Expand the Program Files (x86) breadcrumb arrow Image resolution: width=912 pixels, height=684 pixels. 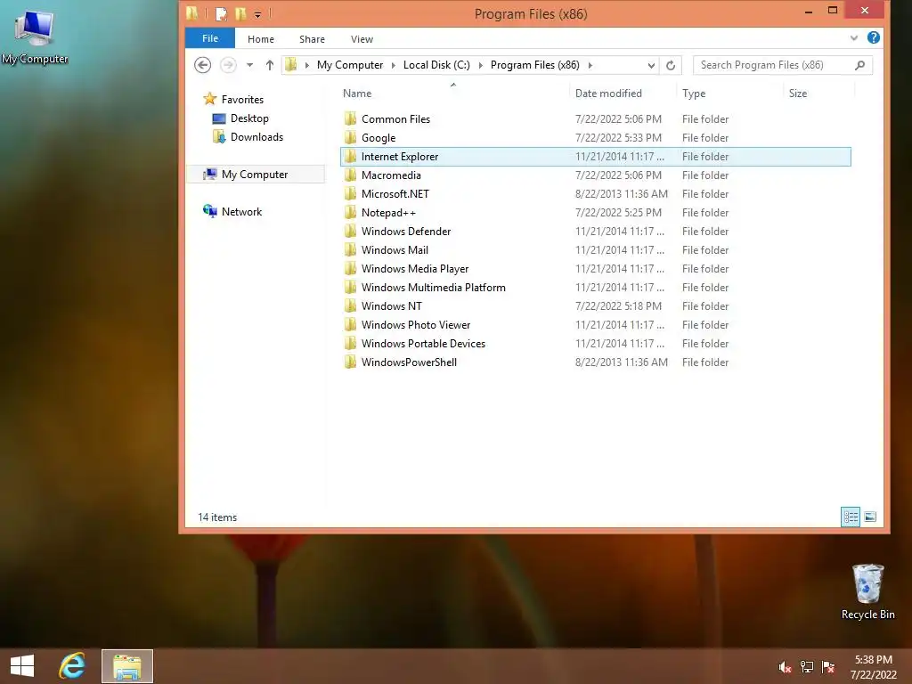590,65
